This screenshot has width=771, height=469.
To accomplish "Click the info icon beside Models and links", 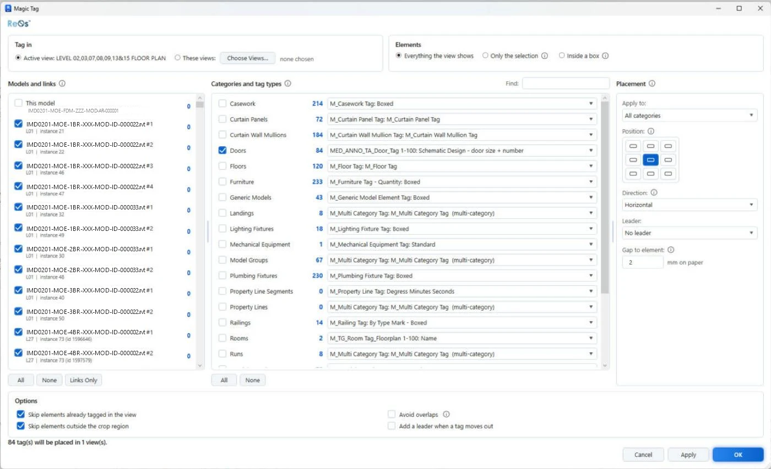I will tap(62, 84).
